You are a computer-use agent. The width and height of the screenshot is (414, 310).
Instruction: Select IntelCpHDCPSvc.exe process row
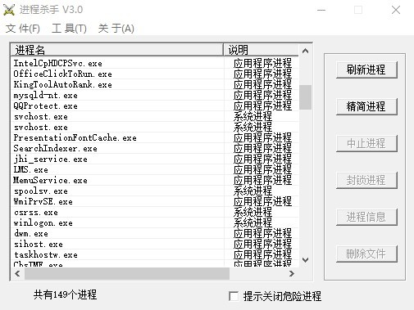pyautogui.click(x=155, y=63)
